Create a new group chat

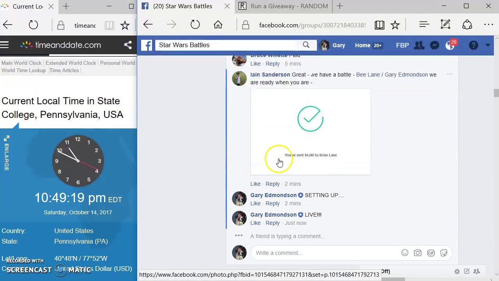(x=476, y=271)
